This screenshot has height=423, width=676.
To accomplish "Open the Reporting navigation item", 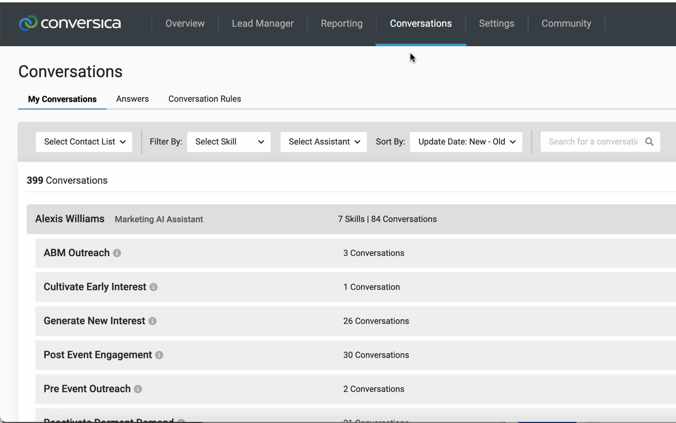I will pyautogui.click(x=342, y=23).
